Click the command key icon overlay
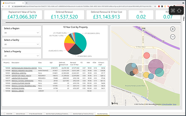This screenshot has height=116, width=186. [x=173, y=10]
